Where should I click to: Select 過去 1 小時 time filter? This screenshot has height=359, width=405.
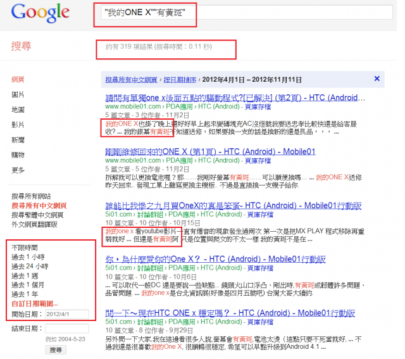[28, 257]
